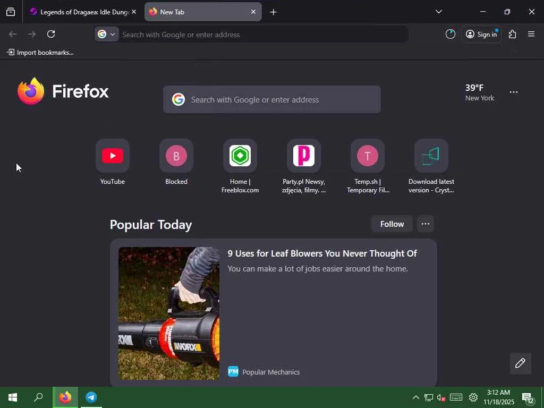The width and height of the screenshot is (544, 408).
Task: Click the Firefox taskbar icon
Action: click(x=65, y=397)
